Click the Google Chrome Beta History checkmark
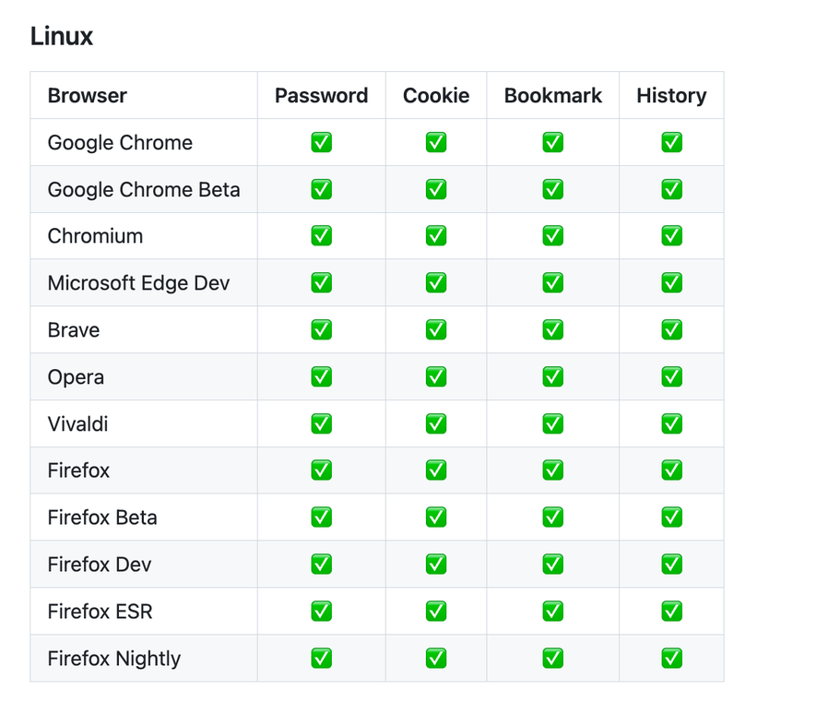 click(x=672, y=189)
